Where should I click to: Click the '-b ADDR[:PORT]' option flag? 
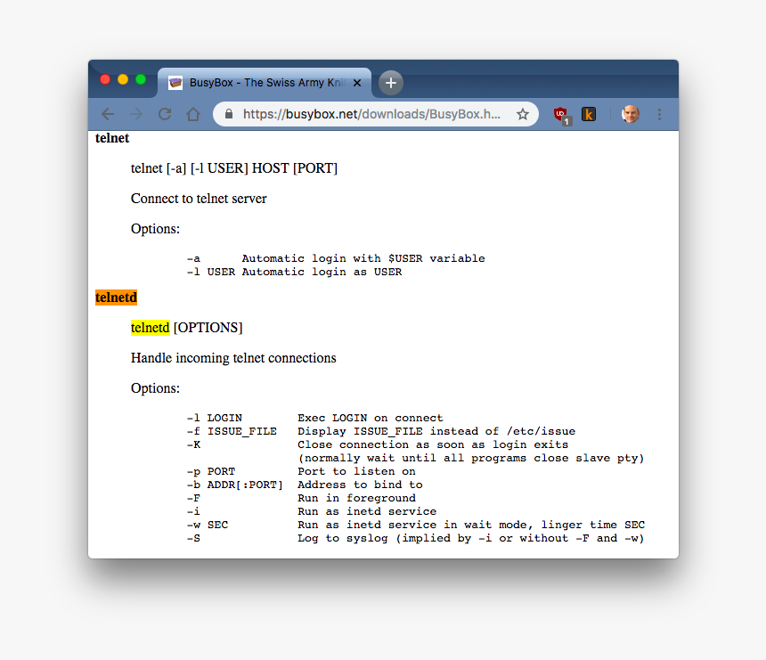coord(235,485)
